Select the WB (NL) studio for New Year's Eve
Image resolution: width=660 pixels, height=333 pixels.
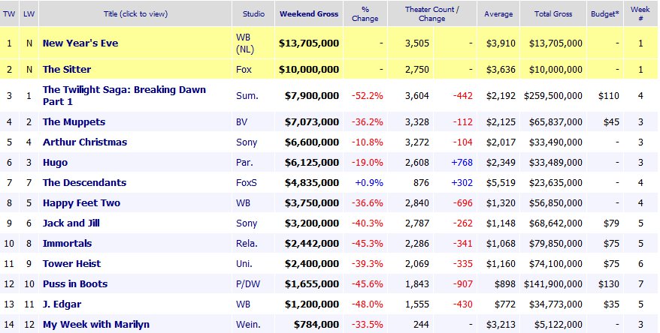(x=245, y=43)
